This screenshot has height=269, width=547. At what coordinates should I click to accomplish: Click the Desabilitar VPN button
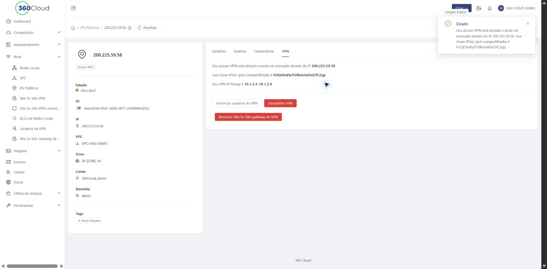[280, 103]
